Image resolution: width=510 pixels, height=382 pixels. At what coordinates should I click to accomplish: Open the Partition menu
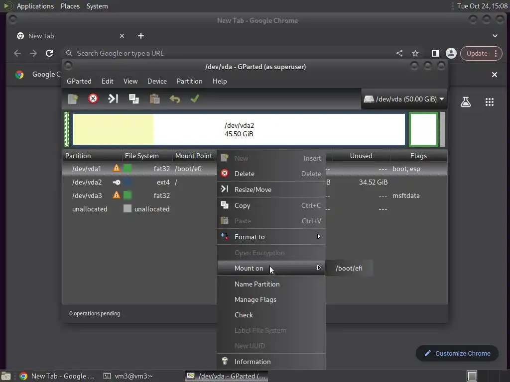(190, 81)
